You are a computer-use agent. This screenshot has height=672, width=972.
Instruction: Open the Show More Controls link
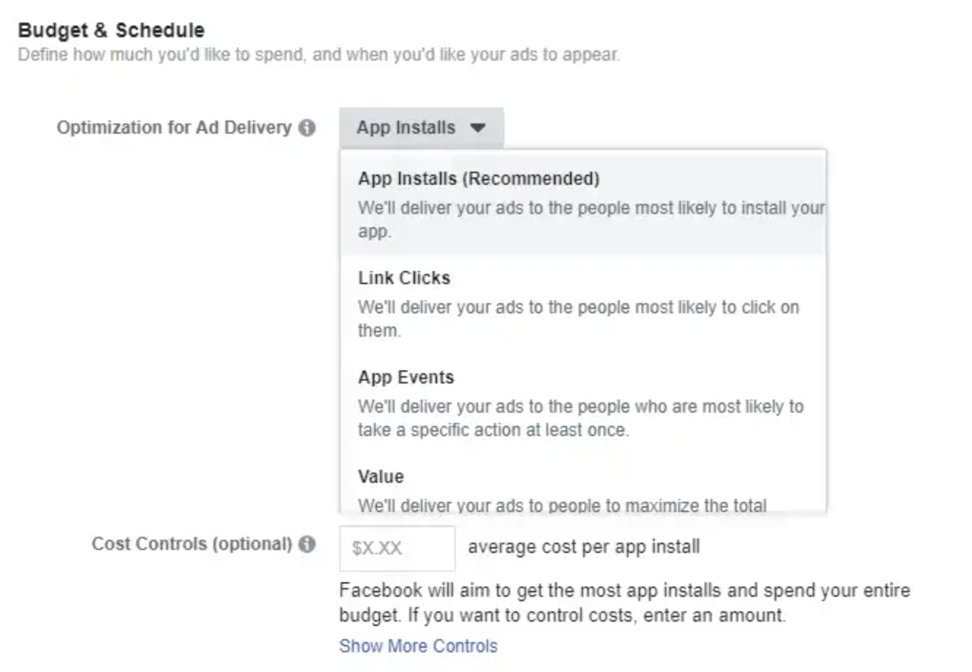click(x=418, y=646)
